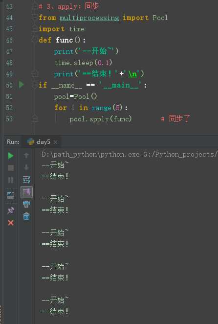This screenshot has width=218, height=324.
Task: Place cursor on import time statement
Action: point(62,29)
